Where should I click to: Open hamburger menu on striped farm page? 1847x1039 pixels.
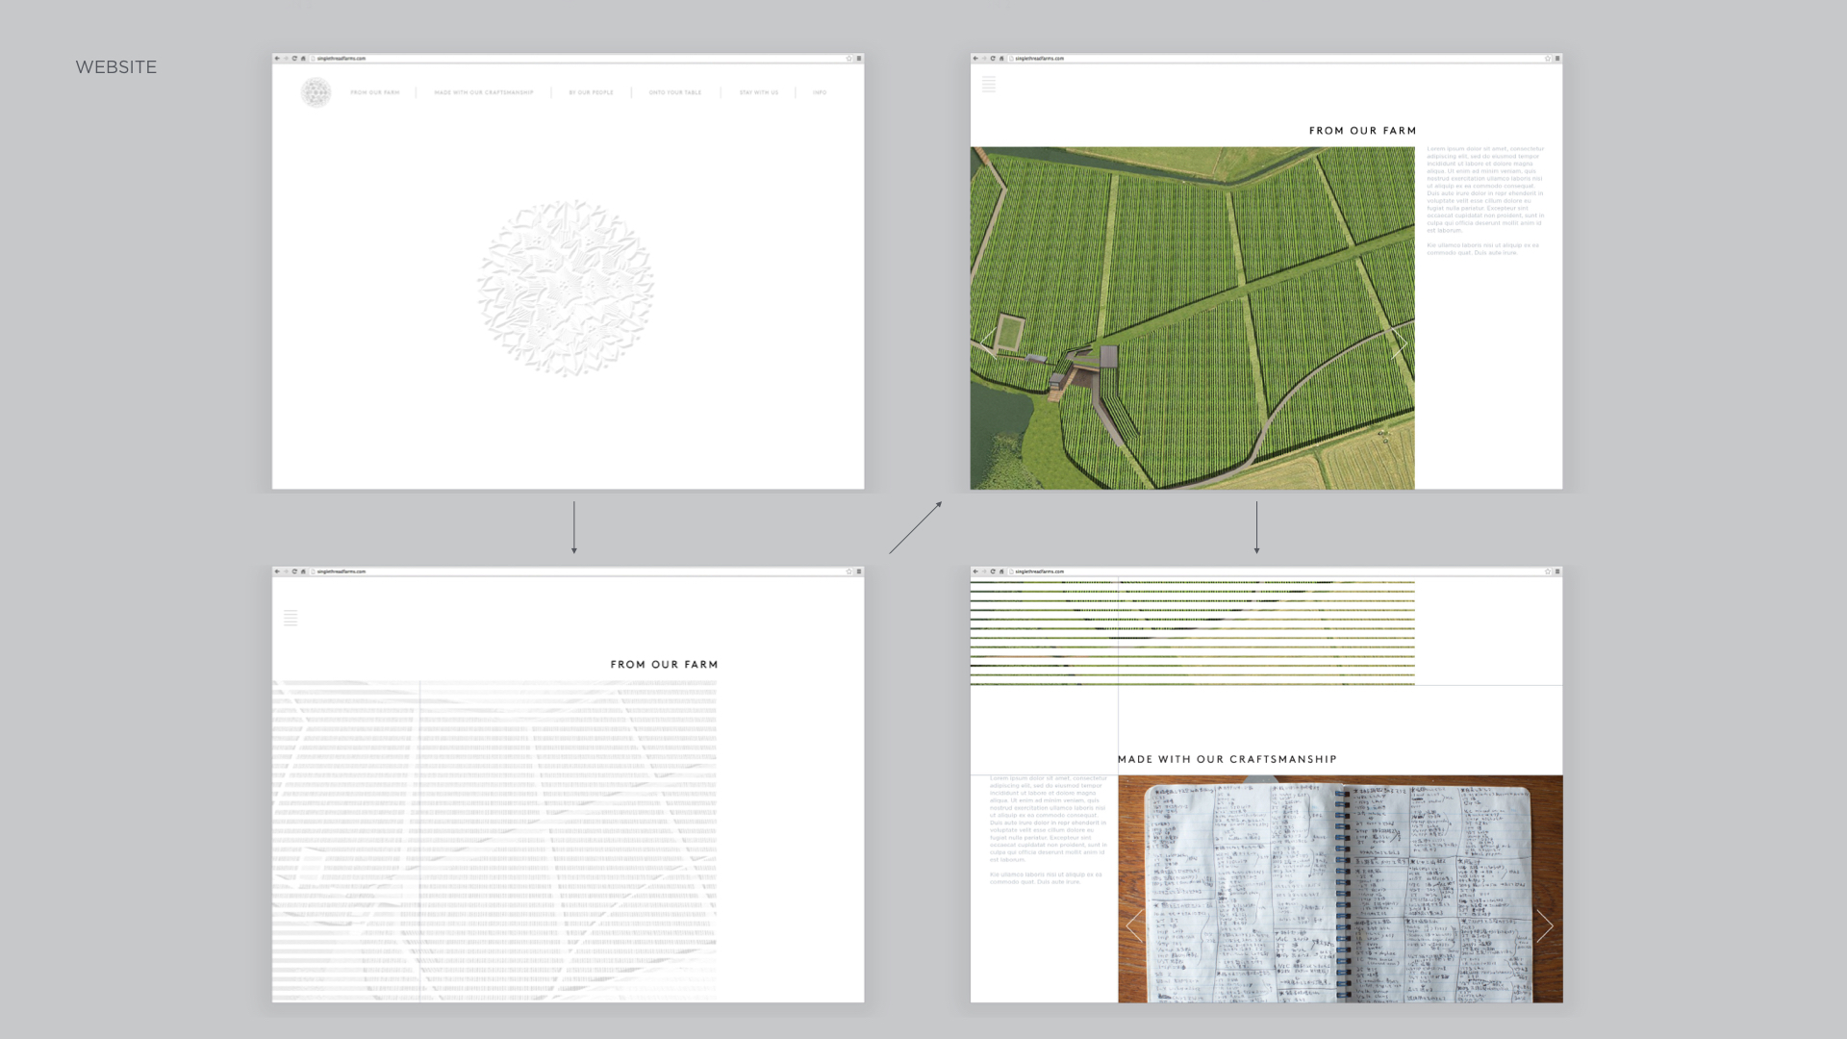291,618
